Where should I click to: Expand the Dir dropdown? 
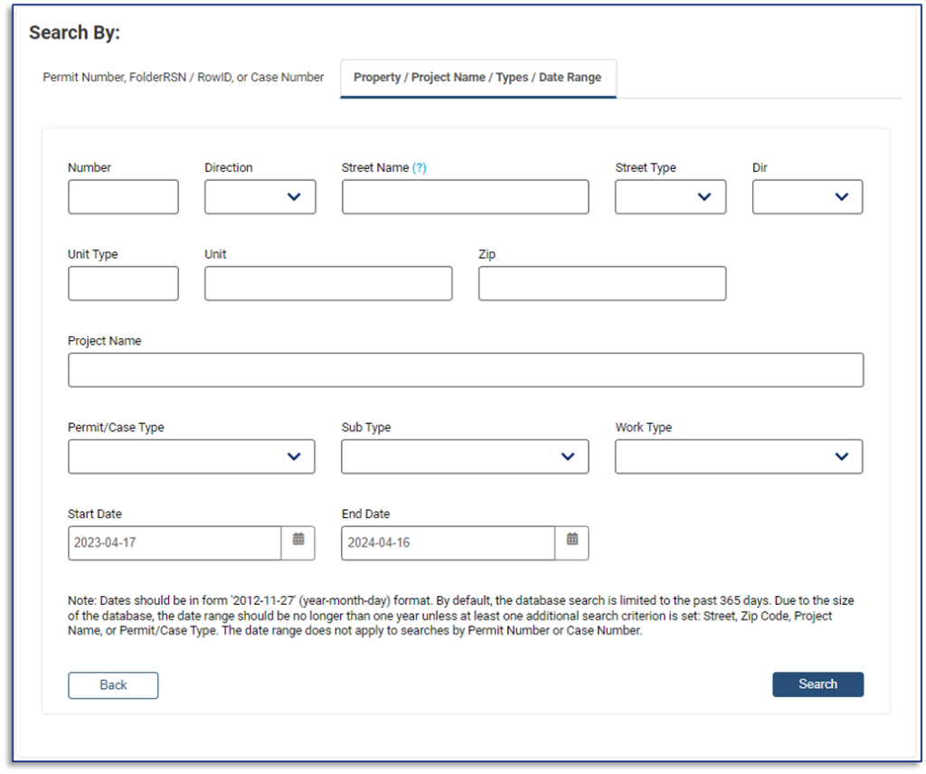click(x=807, y=197)
